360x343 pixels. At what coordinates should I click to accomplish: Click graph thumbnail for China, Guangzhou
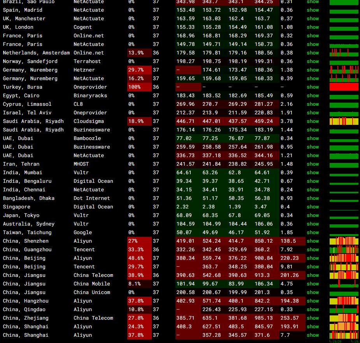click(344, 250)
